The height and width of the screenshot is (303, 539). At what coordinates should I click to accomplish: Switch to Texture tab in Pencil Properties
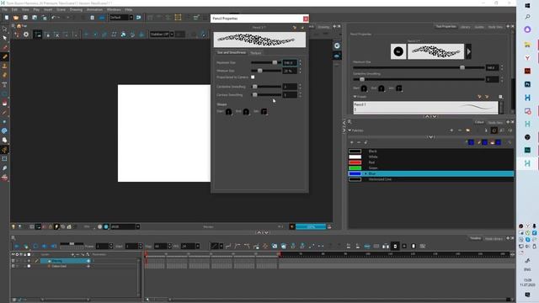coord(256,53)
